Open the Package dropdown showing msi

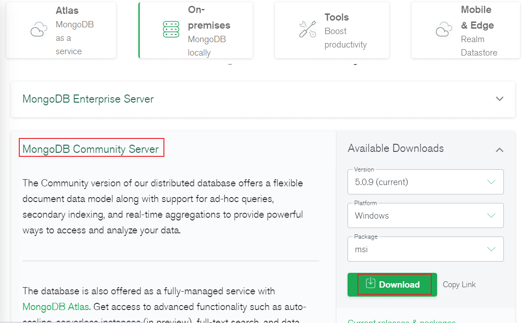click(x=425, y=249)
